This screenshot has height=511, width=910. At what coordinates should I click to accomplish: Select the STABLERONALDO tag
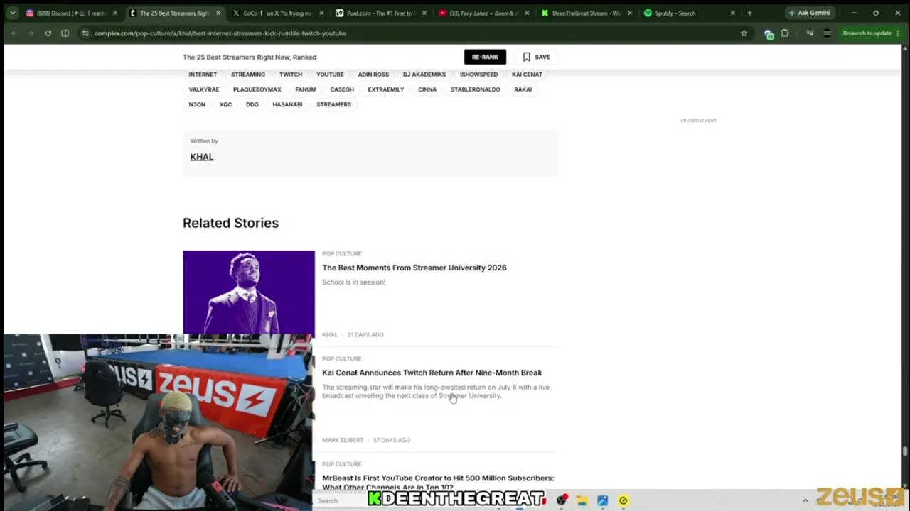[x=476, y=89]
